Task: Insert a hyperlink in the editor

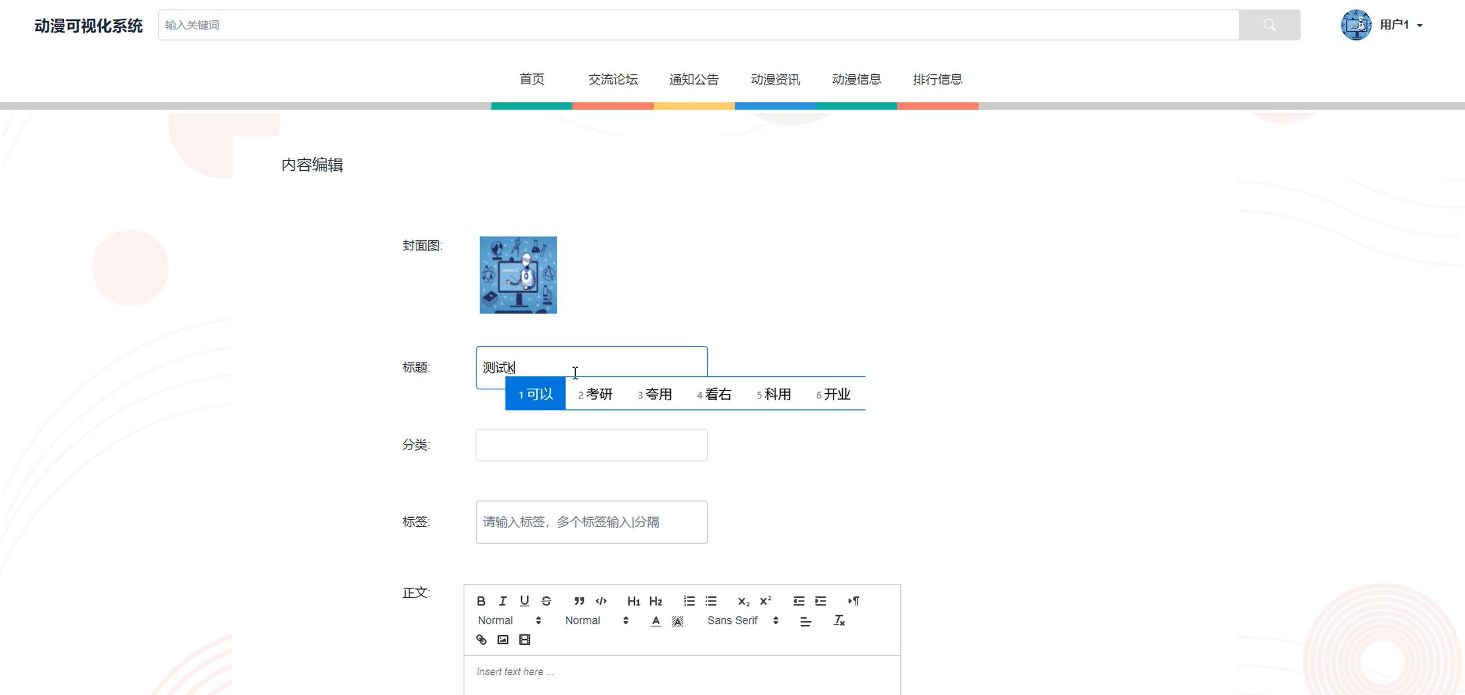Action: click(x=481, y=639)
